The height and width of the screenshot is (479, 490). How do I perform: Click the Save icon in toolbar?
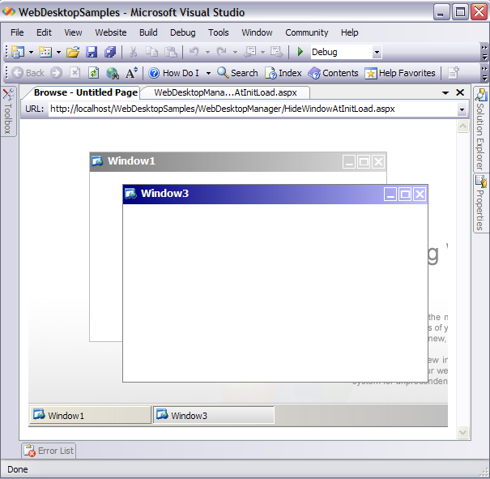(92, 52)
